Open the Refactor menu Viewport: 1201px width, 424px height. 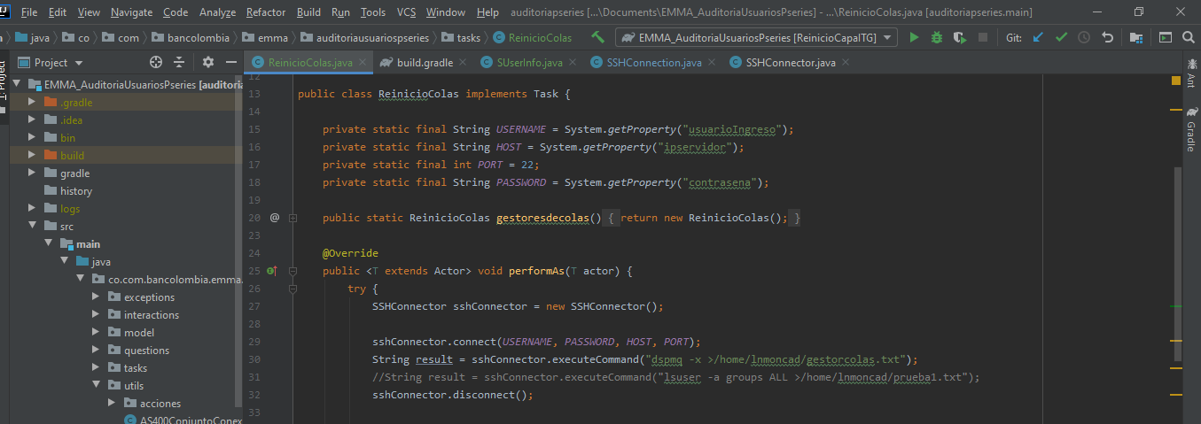click(266, 12)
